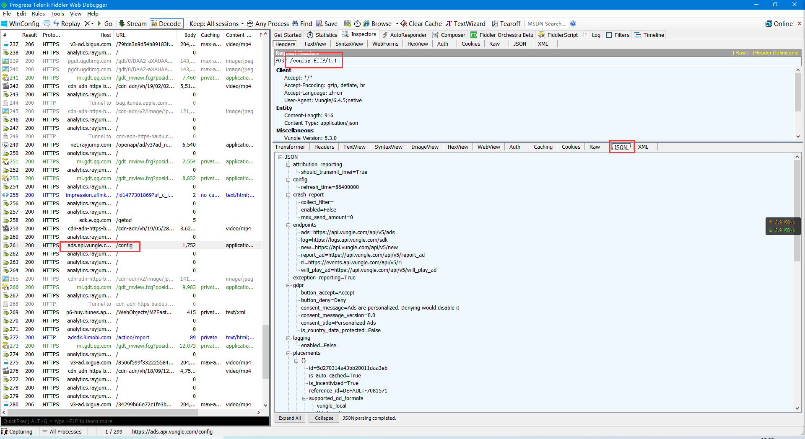Click the Expand All button
Image resolution: width=805 pixels, height=439 pixels.
coord(290,418)
